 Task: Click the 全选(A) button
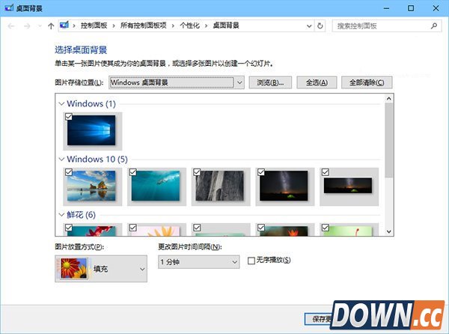click(317, 82)
